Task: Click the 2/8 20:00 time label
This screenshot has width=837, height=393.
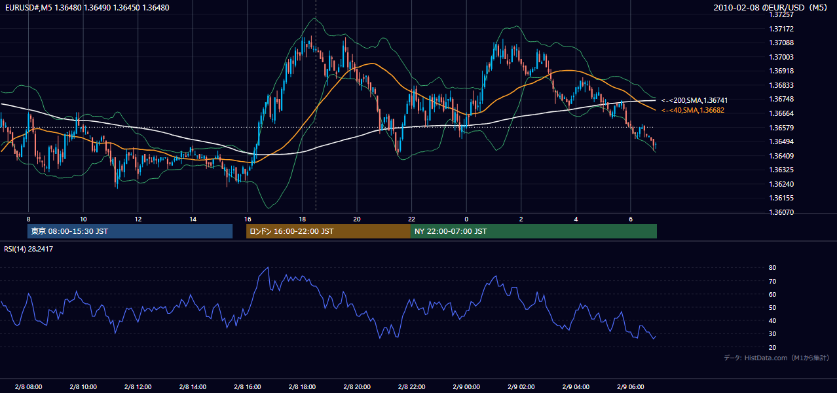Action: (x=357, y=387)
